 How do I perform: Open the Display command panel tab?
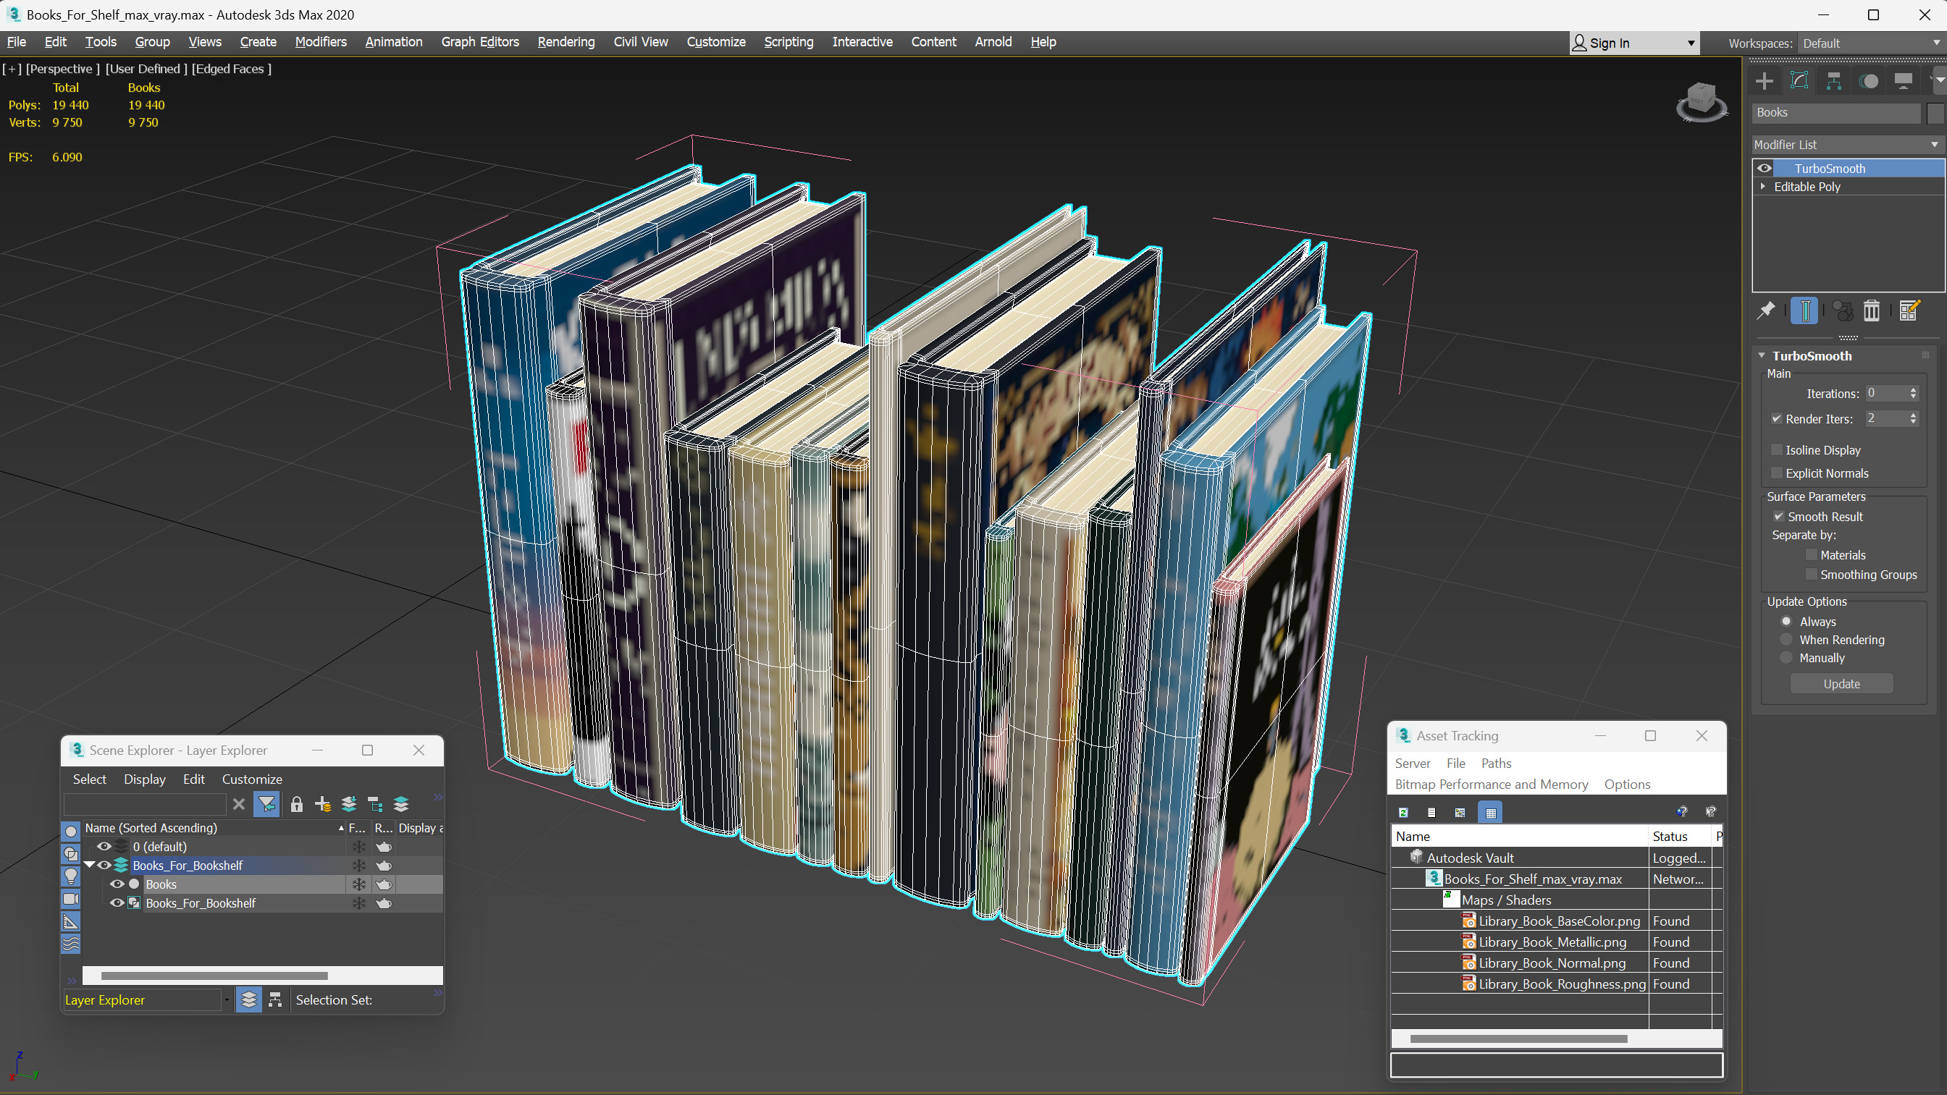pyautogui.click(x=1903, y=81)
